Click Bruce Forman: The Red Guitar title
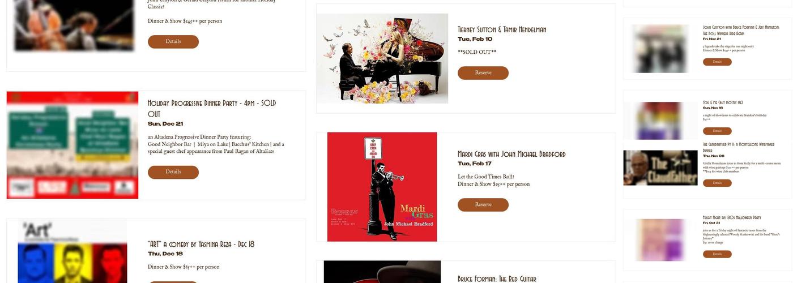The height and width of the screenshot is (283, 793). pos(497,278)
